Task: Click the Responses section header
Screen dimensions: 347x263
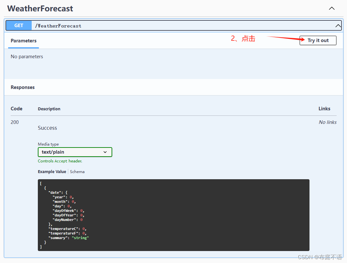Action: click(x=23, y=87)
